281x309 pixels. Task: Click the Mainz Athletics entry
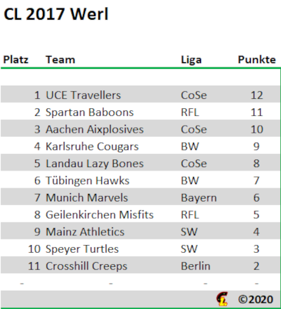85,232
